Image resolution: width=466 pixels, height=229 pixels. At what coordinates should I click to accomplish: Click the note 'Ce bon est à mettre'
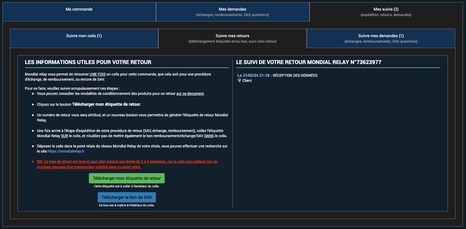[x=127, y=205]
